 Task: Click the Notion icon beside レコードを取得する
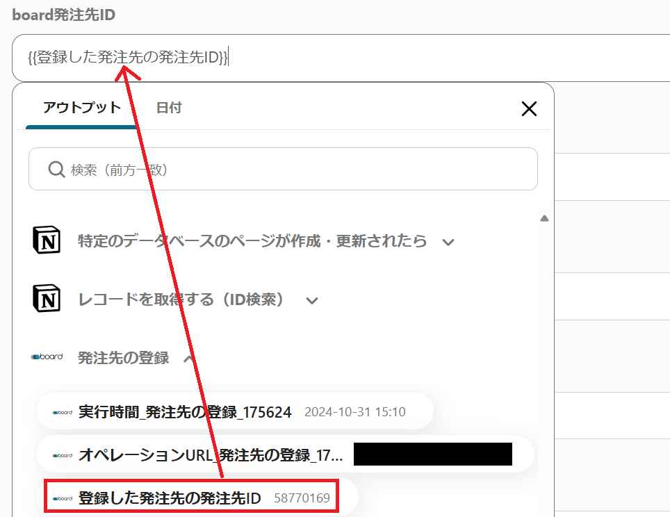click(x=47, y=298)
